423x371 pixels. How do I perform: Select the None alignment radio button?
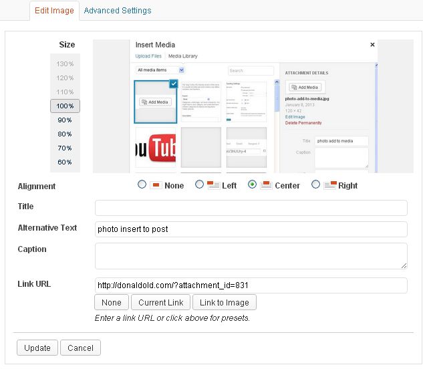pos(142,185)
